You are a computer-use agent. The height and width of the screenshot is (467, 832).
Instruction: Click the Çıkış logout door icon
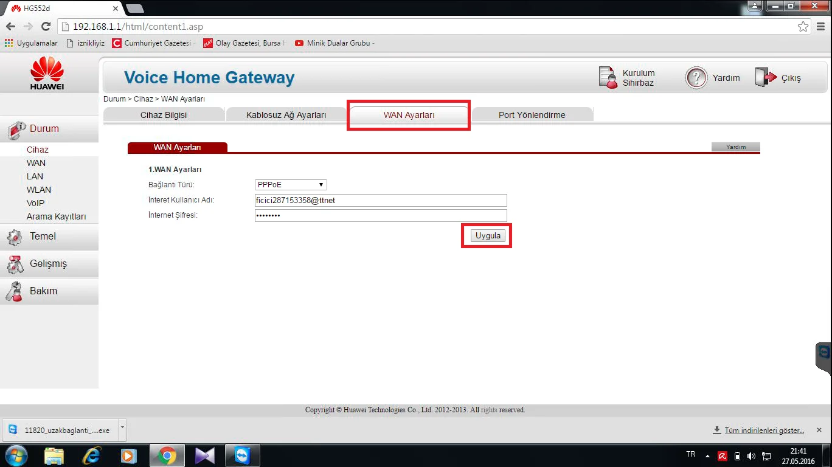766,78
